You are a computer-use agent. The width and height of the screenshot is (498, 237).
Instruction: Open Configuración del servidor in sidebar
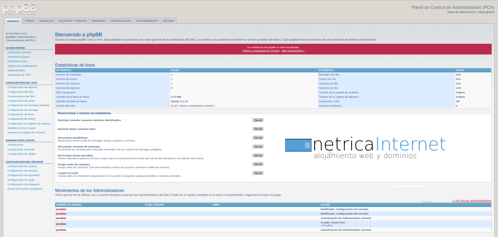(x=22, y=171)
